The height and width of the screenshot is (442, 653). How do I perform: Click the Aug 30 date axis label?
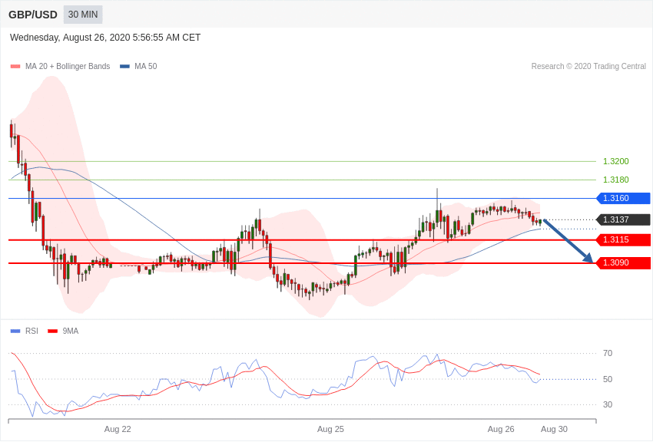(x=554, y=429)
